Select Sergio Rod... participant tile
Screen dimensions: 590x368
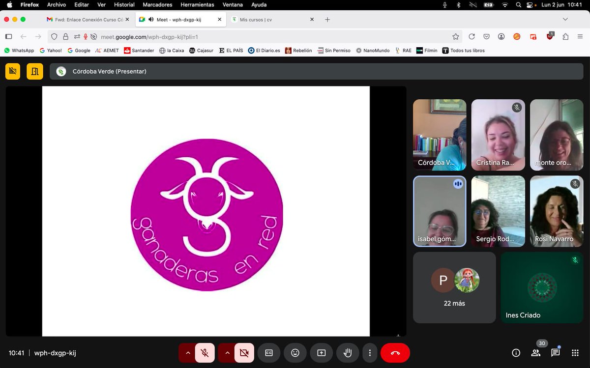click(x=498, y=211)
